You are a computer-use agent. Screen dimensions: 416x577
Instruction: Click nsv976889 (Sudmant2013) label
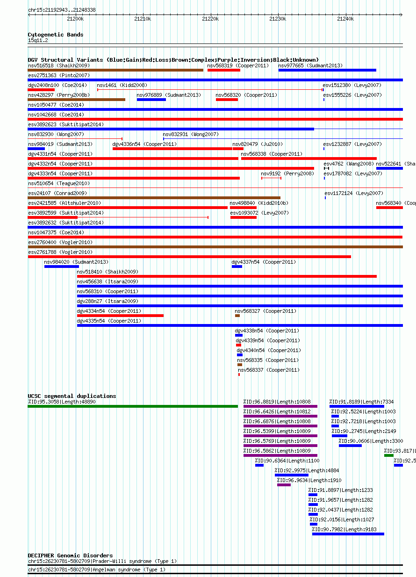(x=169, y=95)
